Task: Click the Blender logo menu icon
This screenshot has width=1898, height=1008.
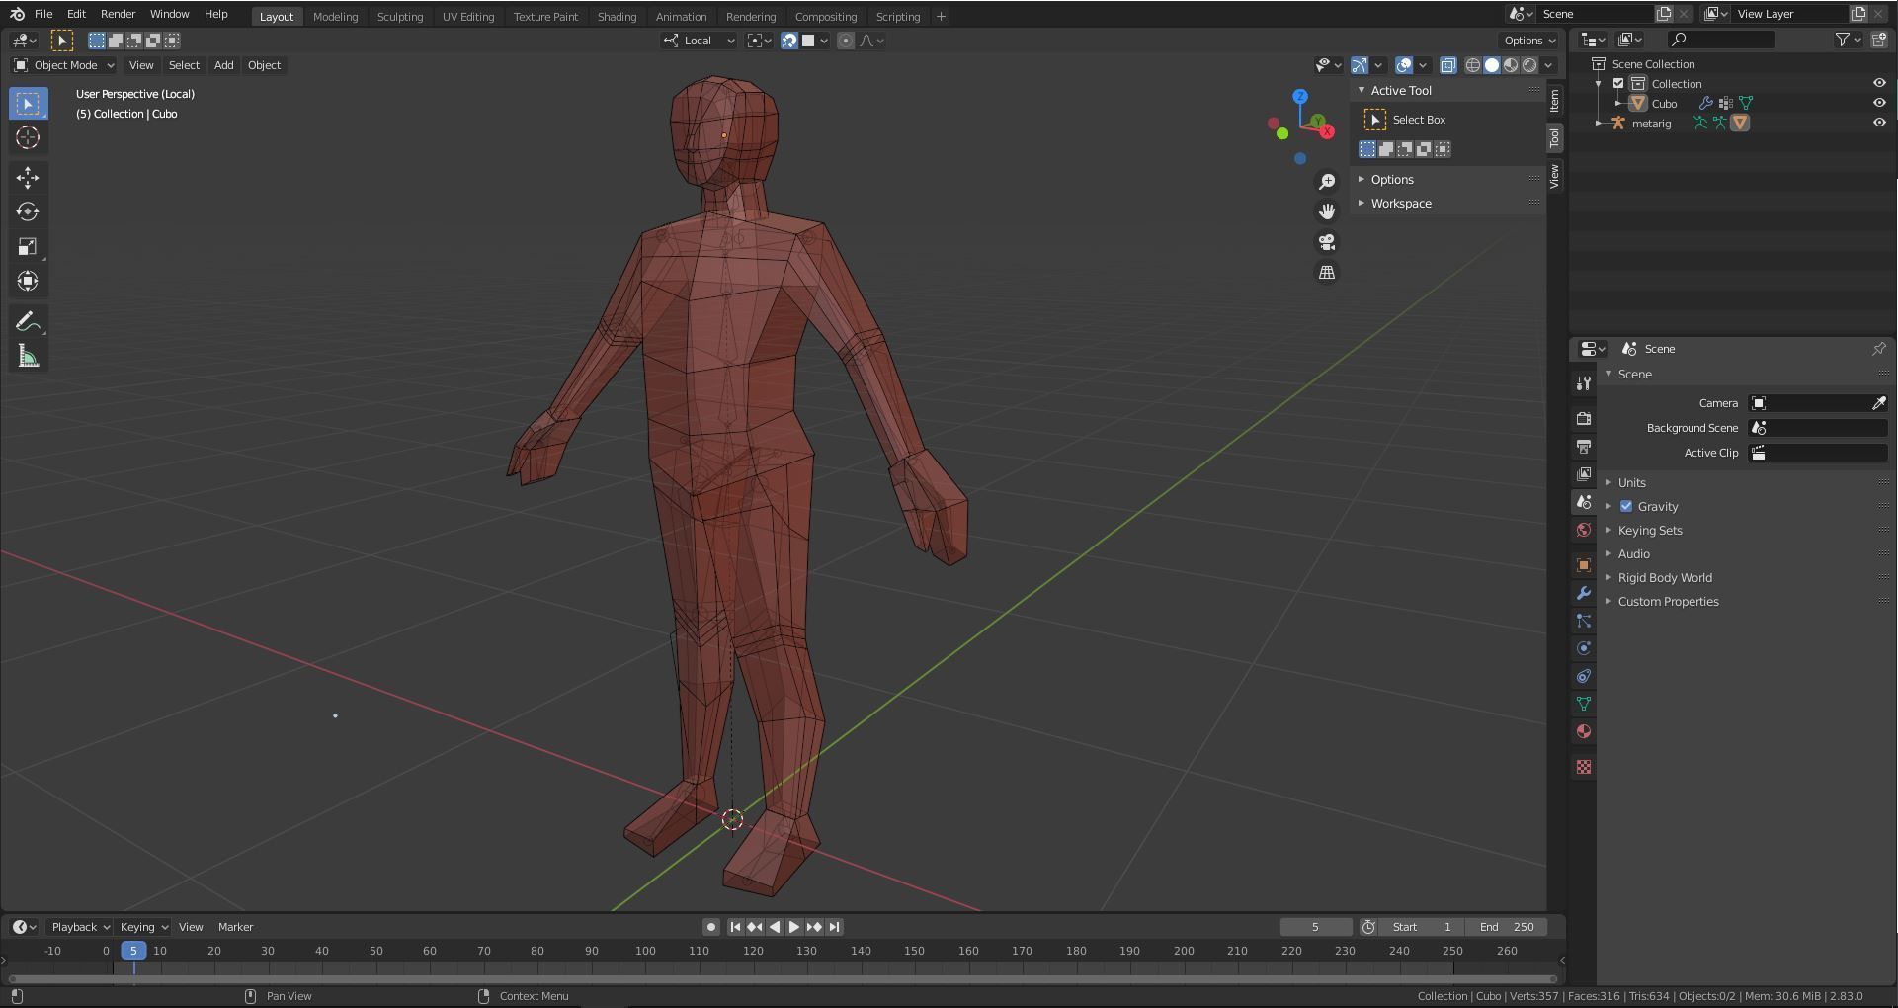Action: point(17,14)
